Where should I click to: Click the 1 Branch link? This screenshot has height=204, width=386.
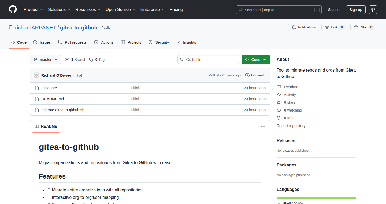76,60
